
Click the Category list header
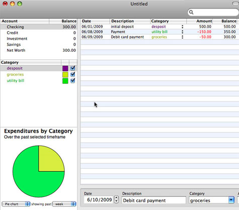[31, 62]
